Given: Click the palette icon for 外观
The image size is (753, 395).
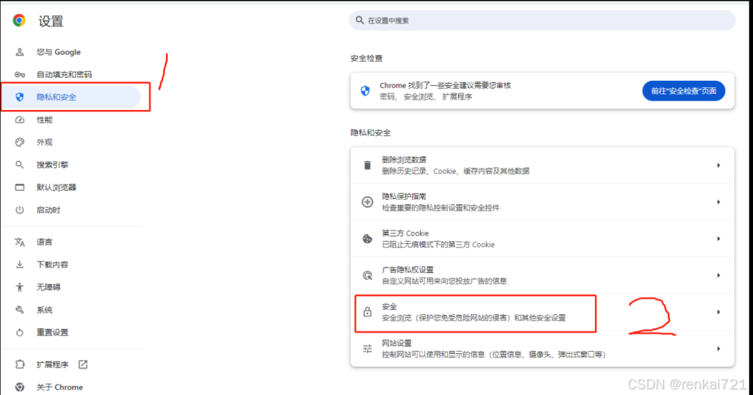Looking at the screenshot, I should pyautogui.click(x=20, y=142).
